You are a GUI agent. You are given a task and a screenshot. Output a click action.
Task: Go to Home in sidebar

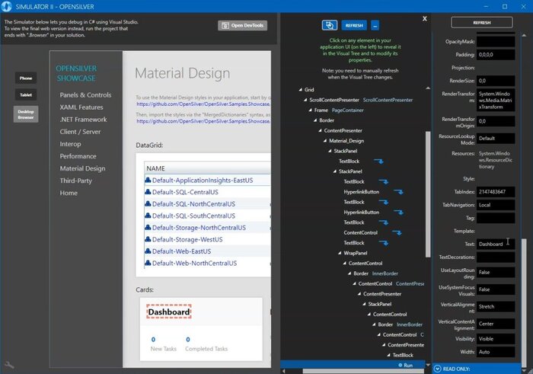point(69,193)
